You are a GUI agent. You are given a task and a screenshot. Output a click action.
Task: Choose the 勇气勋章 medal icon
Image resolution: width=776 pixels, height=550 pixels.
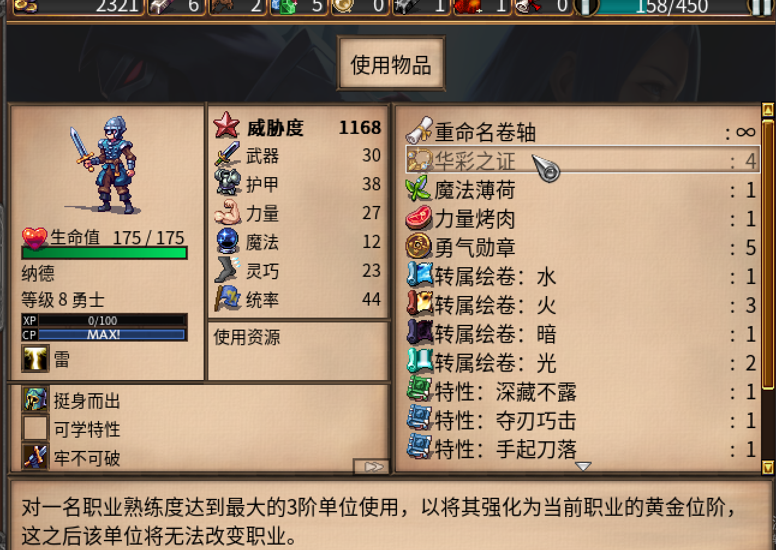pyautogui.click(x=419, y=247)
